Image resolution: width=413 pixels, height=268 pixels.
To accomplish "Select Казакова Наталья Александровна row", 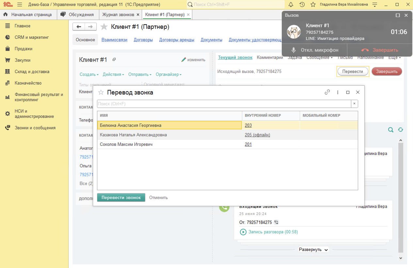I will [x=133, y=135].
